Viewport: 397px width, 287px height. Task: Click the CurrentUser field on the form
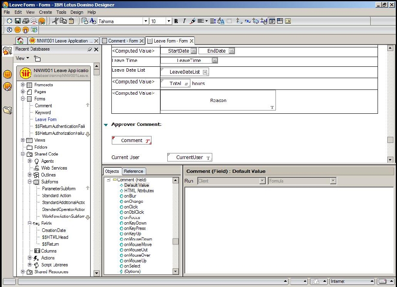190,157
